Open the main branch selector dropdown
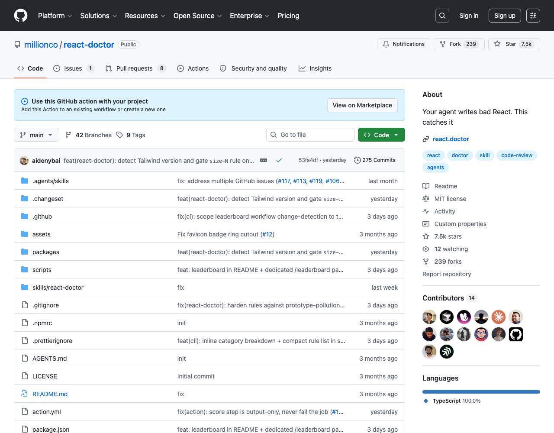This screenshot has height=433, width=554. [x=36, y=135]
